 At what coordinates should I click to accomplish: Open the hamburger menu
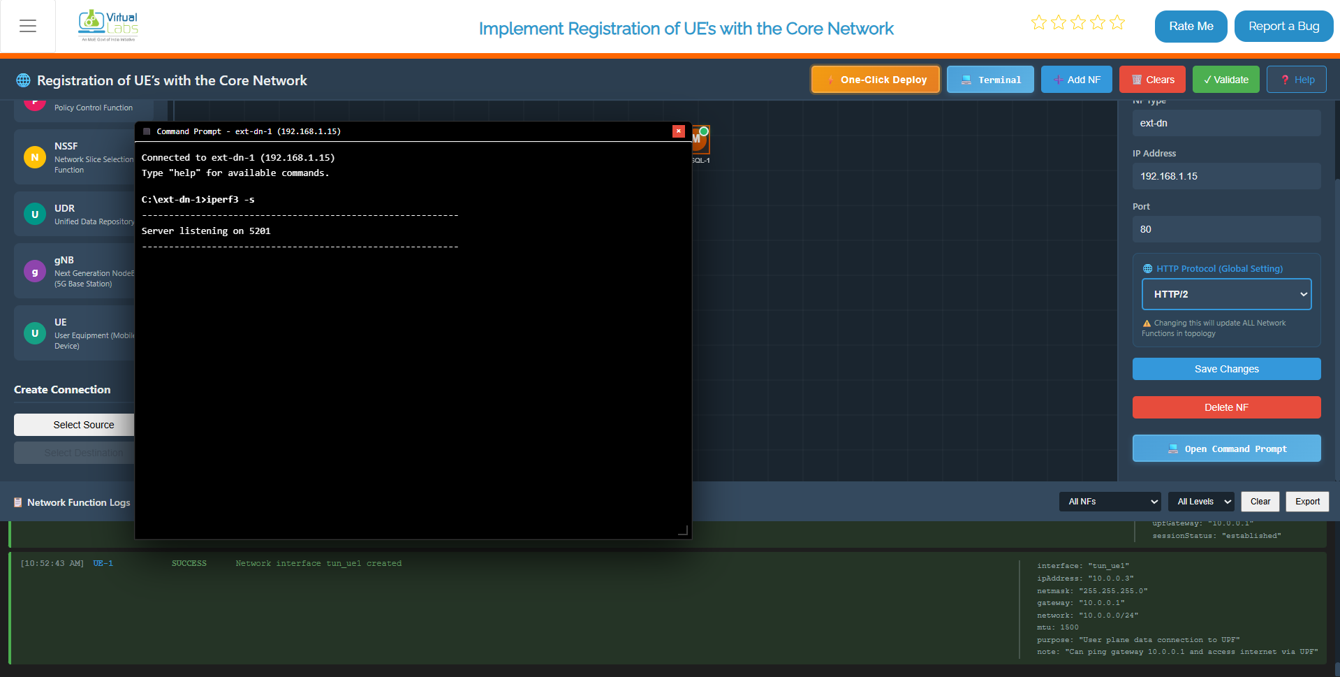coord(28,27)
